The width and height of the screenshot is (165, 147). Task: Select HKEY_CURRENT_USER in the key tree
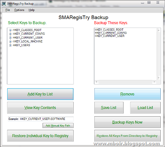click(28, 38)
